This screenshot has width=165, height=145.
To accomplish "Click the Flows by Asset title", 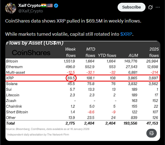I will 35,43.
